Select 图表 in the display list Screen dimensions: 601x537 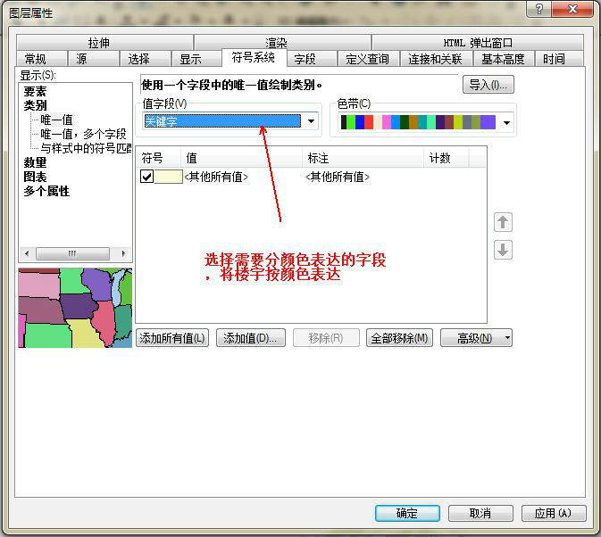pyautogui.click(x=35, y=177)
